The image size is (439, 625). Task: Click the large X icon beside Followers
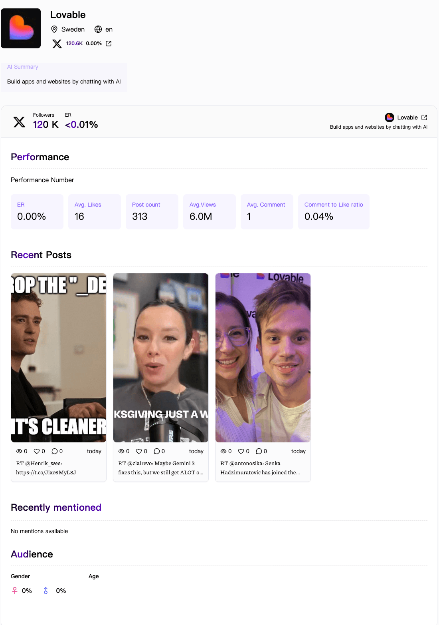coord(19,122)
